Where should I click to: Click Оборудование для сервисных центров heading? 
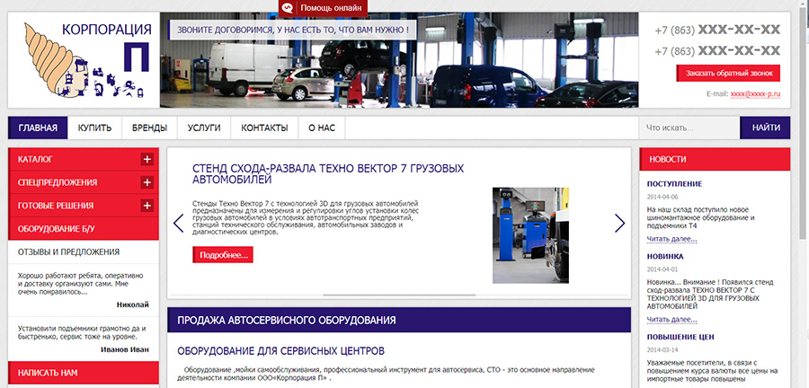(280, 351)
